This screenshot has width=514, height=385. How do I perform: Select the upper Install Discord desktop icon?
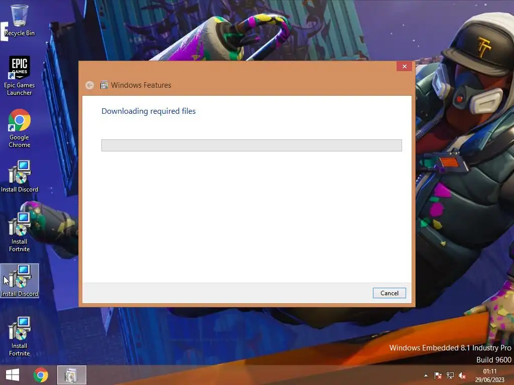(x=20, y=176)
